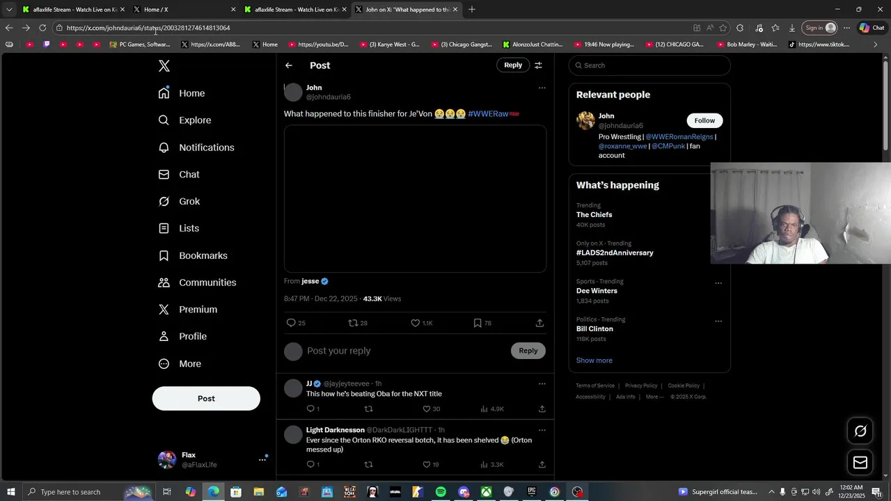The width and height of the screenshot is (891, 501).
Task: Open the reply sorting filter icon beside Reply
Action: click(x=538, y=65)
